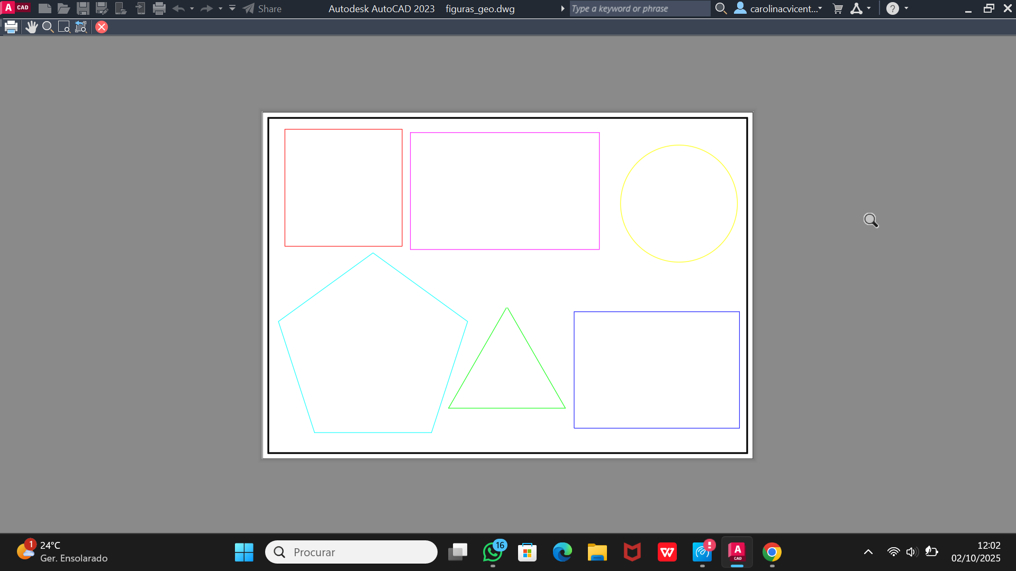1016x571 pixels.
Task: Open WhatsApp from the Windows taskbar
Action: pyautogui.click(x=493, y=552)
